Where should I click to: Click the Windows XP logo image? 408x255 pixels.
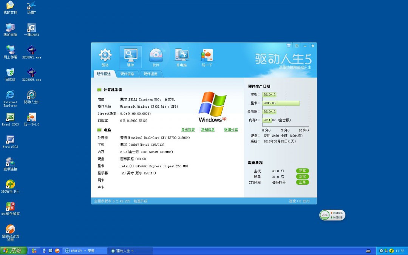click(x=213, y=107)
